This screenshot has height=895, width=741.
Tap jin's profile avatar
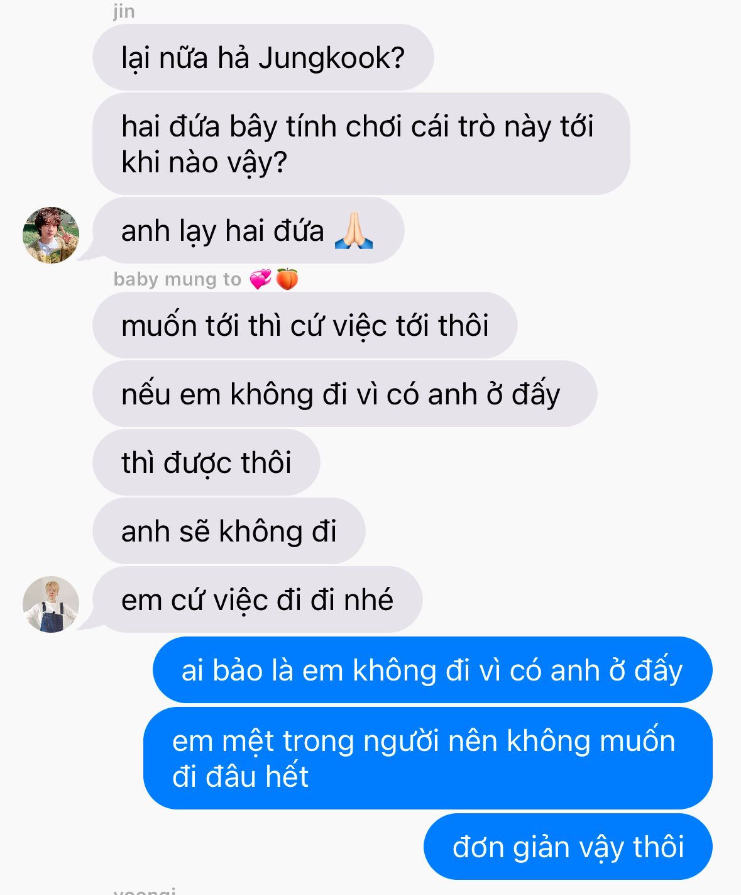click(x=51, y=235)
